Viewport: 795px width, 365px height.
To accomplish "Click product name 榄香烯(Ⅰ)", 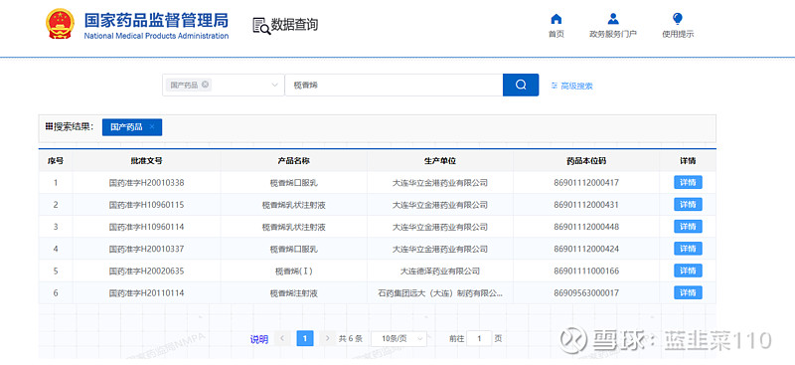I will [293, 272].
